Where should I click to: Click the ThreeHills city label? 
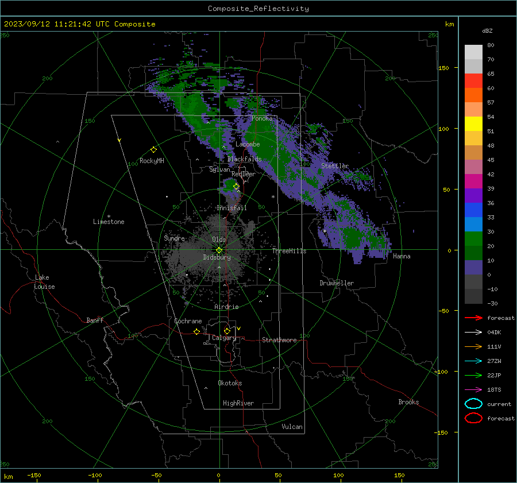tap(289, 251)
